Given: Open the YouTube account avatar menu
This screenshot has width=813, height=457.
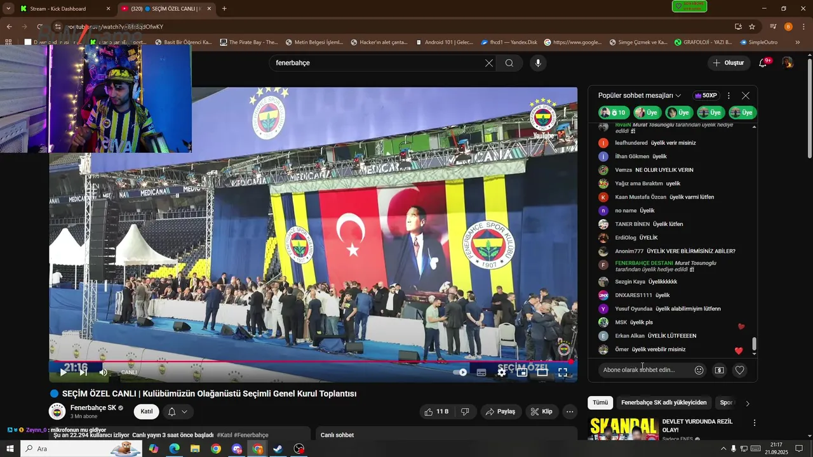Looking at the screenshot, I should pyautogui.click(x=788, y=63).
